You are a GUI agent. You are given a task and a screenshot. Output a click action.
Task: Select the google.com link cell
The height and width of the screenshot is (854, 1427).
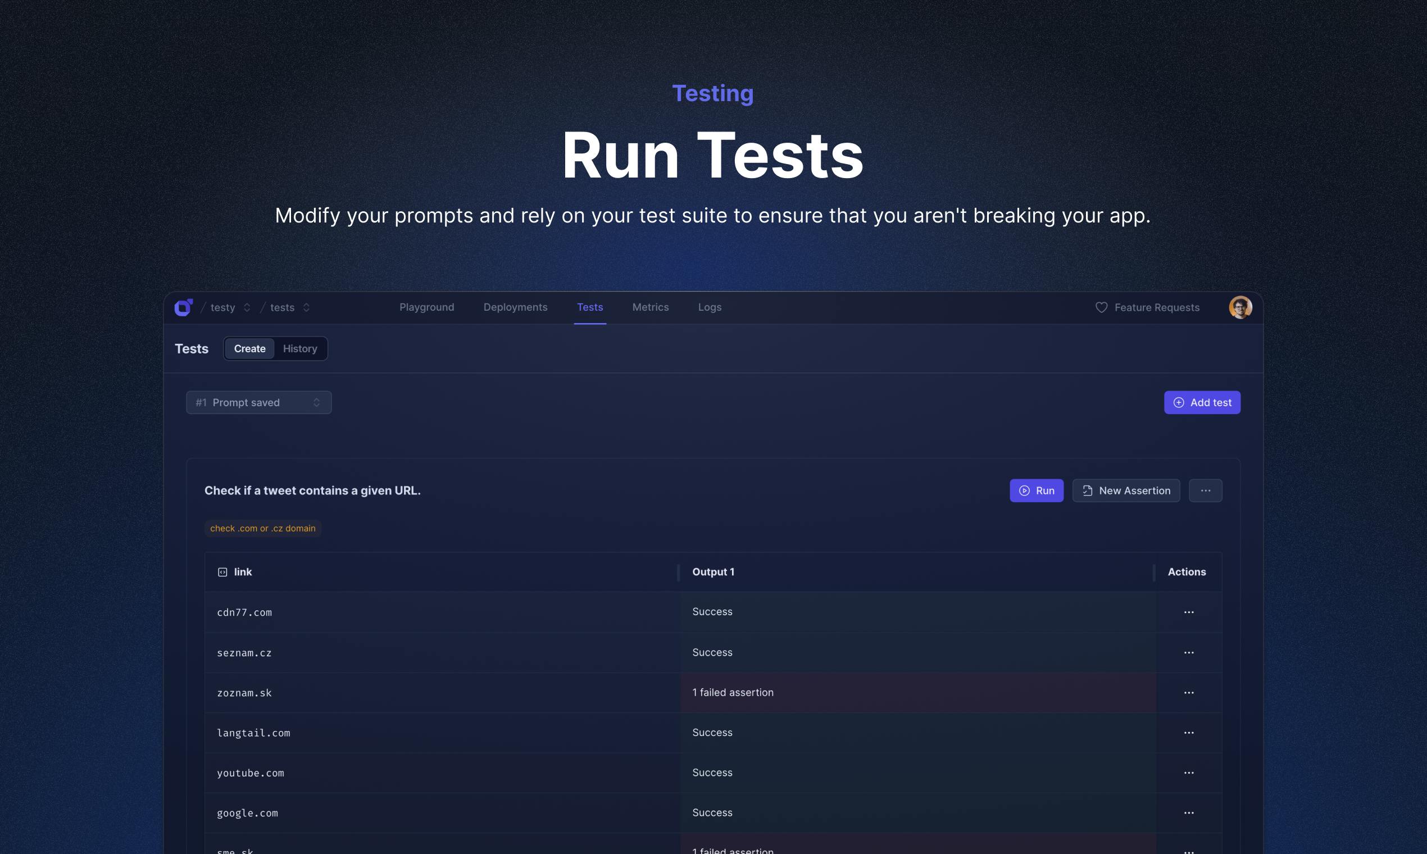coord(442,813)
